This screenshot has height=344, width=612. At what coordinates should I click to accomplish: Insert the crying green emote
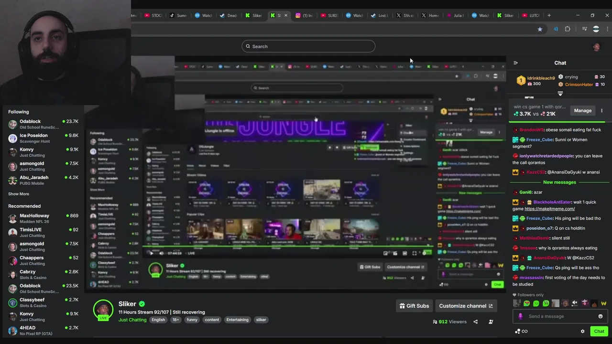click(546, 303)
